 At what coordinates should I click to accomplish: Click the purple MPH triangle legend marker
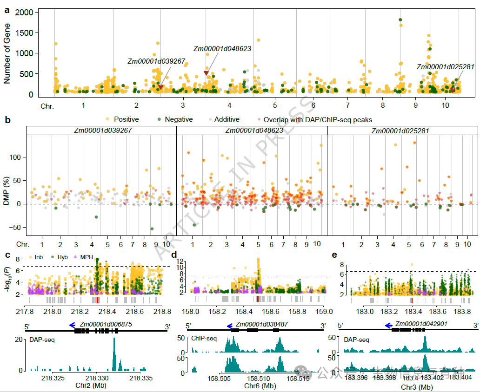pyautogui.click(x=75, y=257)
